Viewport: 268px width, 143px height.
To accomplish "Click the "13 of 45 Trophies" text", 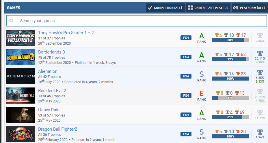I will [51, 96].
